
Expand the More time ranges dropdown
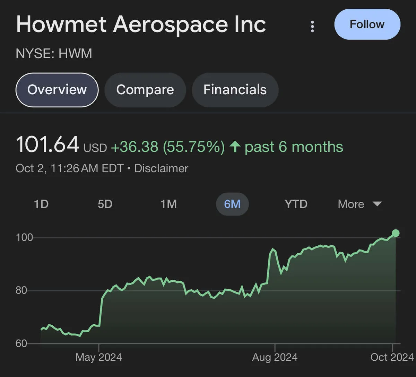pyautogui.click(x=351, y=204)
